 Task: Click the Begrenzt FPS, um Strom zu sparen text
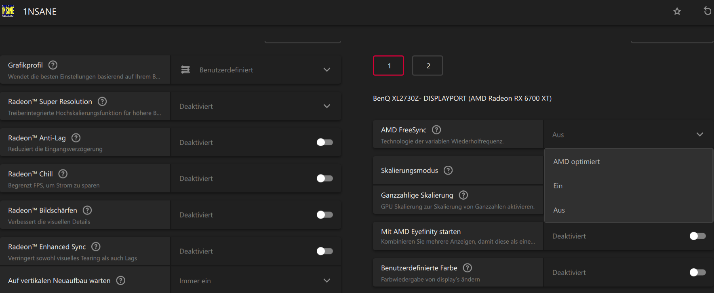(x=54, y=185)
